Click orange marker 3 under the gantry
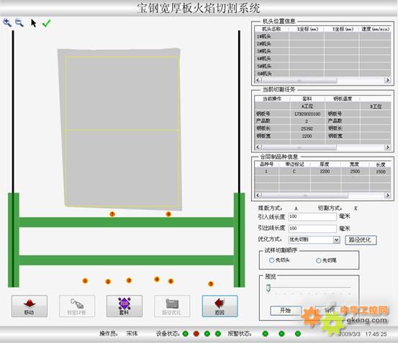The image size is (398, 343). [x=129, y=280]
